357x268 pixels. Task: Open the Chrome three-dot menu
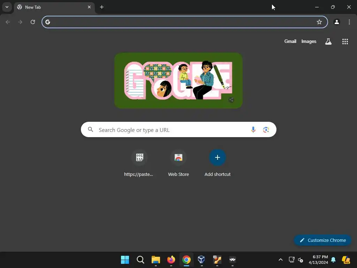349,22
